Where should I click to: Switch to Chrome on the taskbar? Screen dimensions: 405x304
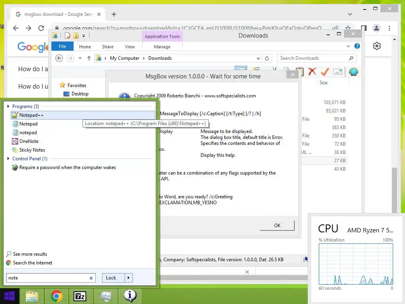coord(57,296)
